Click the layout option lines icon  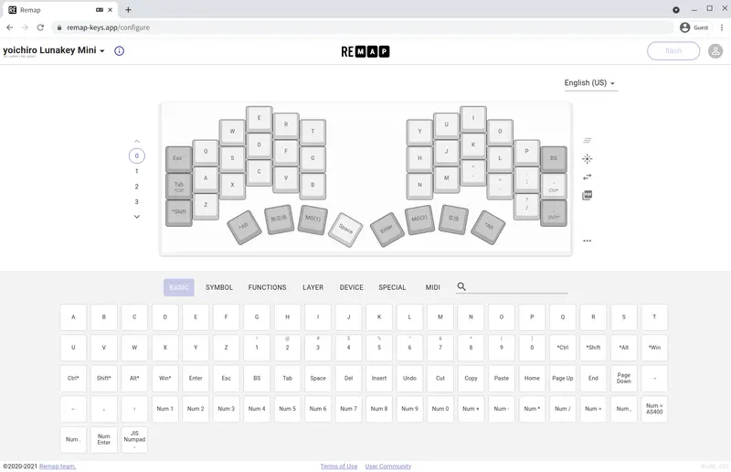[587, 141]
